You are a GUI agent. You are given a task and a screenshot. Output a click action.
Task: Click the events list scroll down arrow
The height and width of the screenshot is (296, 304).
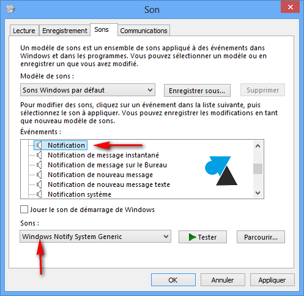(x=258, y=193)
